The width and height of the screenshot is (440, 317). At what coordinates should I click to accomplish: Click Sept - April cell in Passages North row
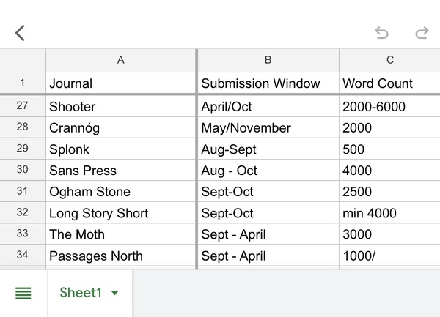click(x=268, y=255)
